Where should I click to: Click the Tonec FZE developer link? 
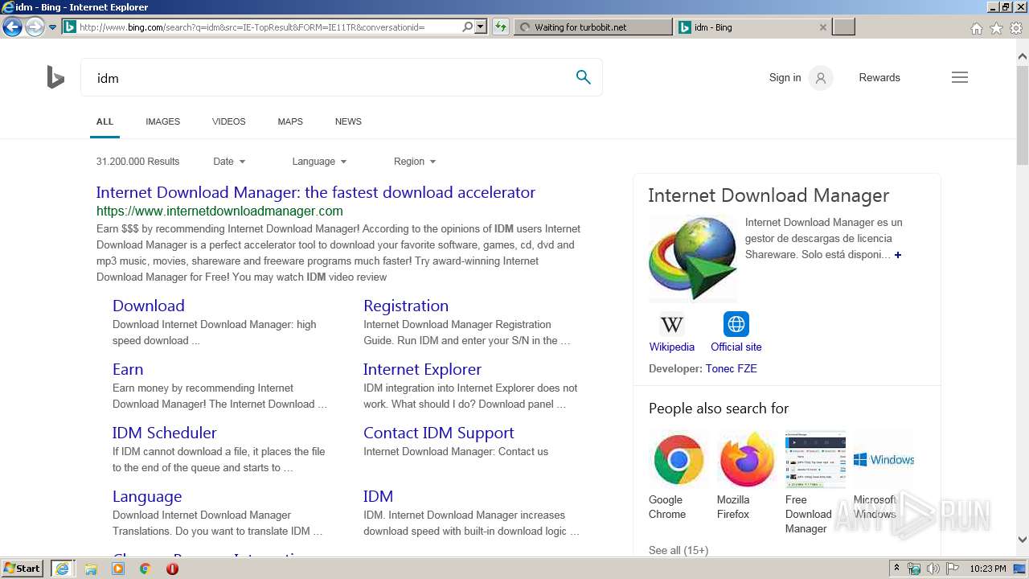point(731,368)
